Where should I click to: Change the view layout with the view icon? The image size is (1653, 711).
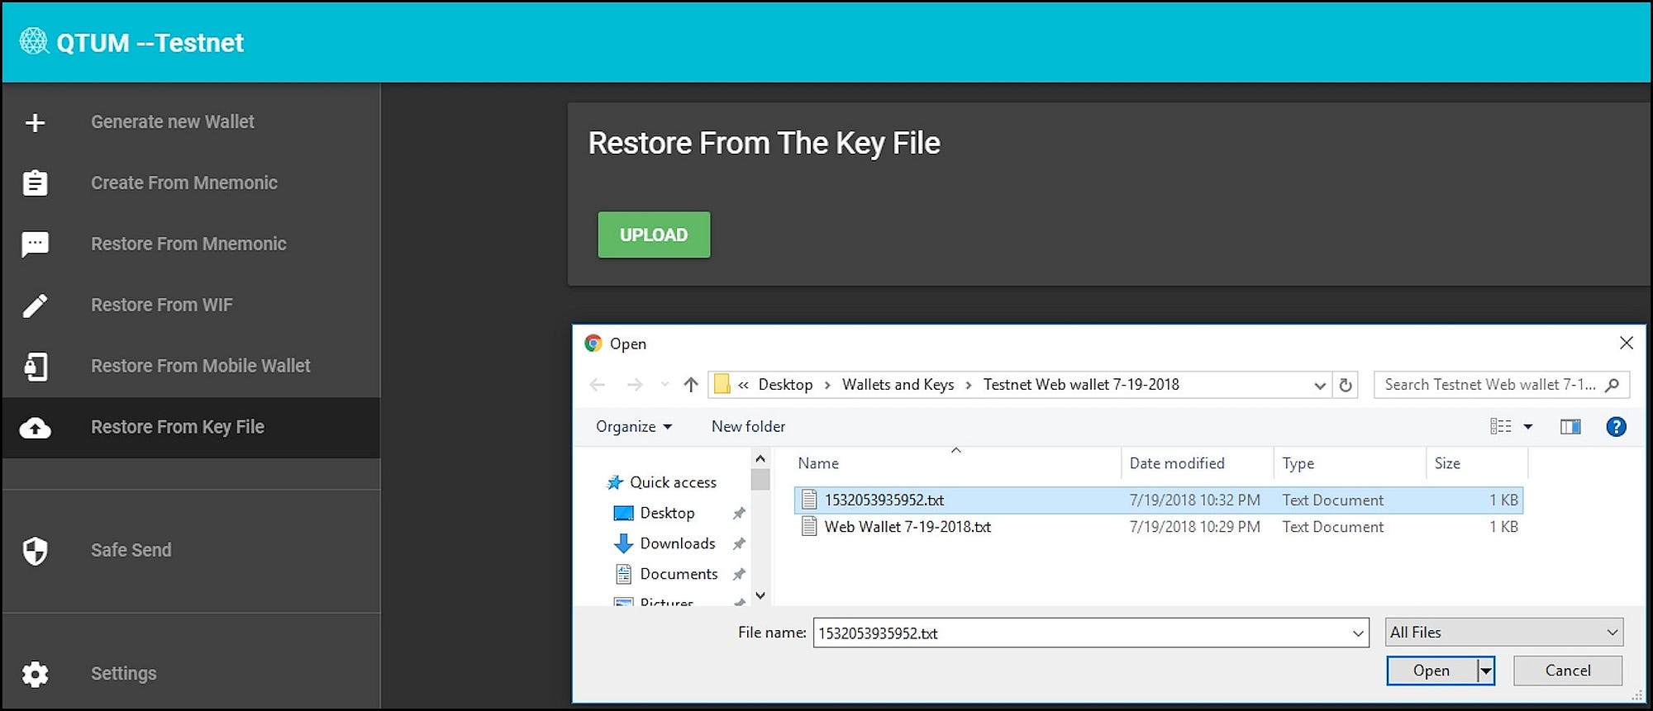(1501, 426)
